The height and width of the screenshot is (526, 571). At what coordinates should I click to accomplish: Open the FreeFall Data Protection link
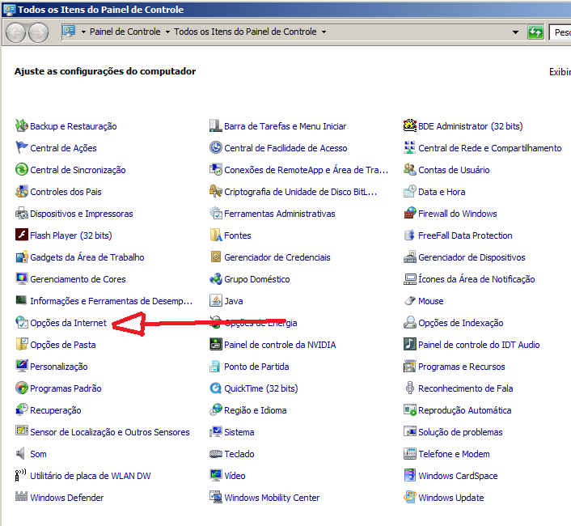(465, 235)
